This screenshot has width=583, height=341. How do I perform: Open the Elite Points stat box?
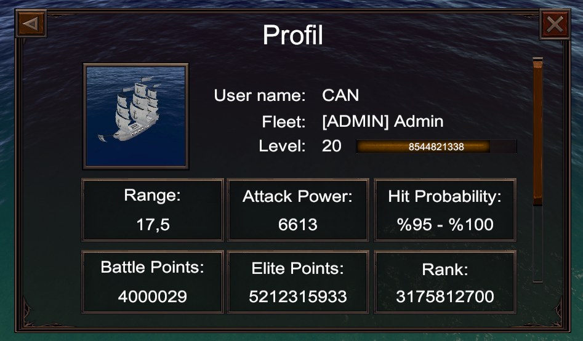pyautogui.click(x=298, y=281)
